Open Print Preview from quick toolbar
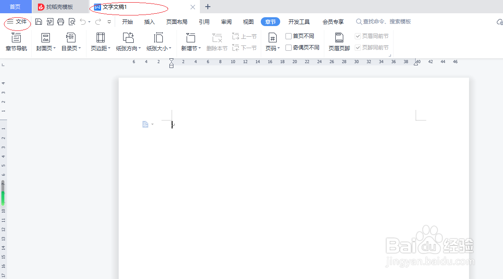Screen dimensions: 503x279 pos(71,21)
